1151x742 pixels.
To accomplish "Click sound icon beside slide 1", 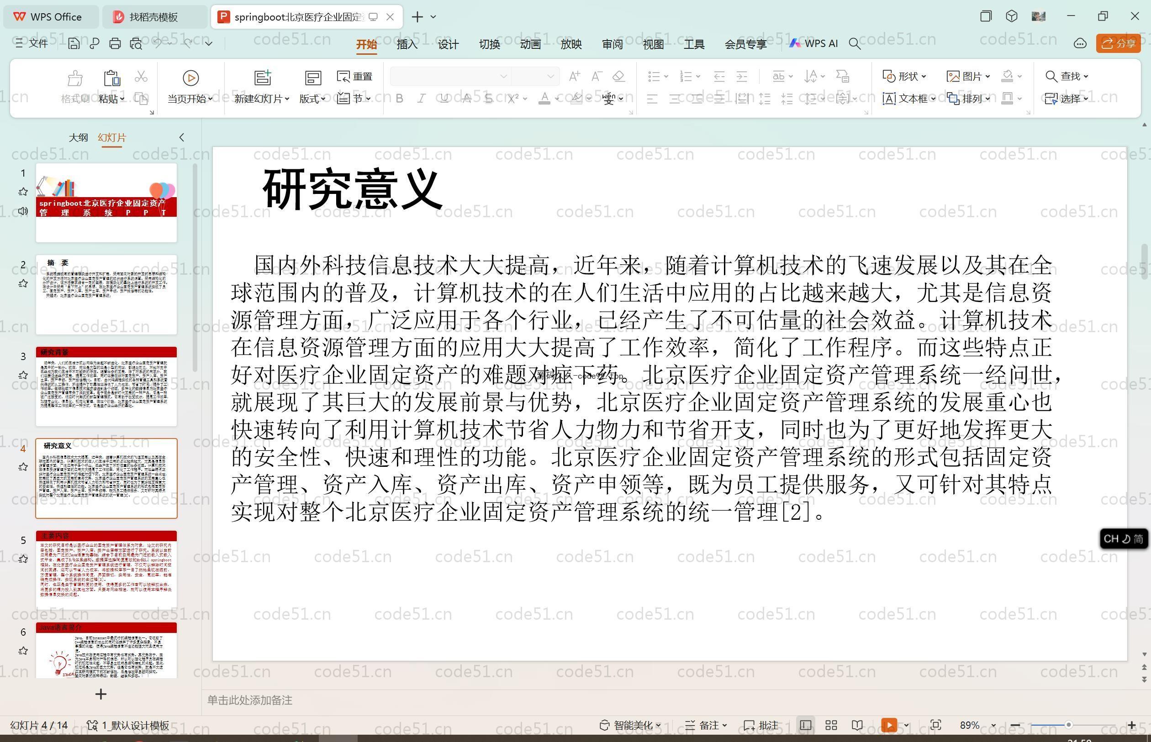I will (23, 211).
